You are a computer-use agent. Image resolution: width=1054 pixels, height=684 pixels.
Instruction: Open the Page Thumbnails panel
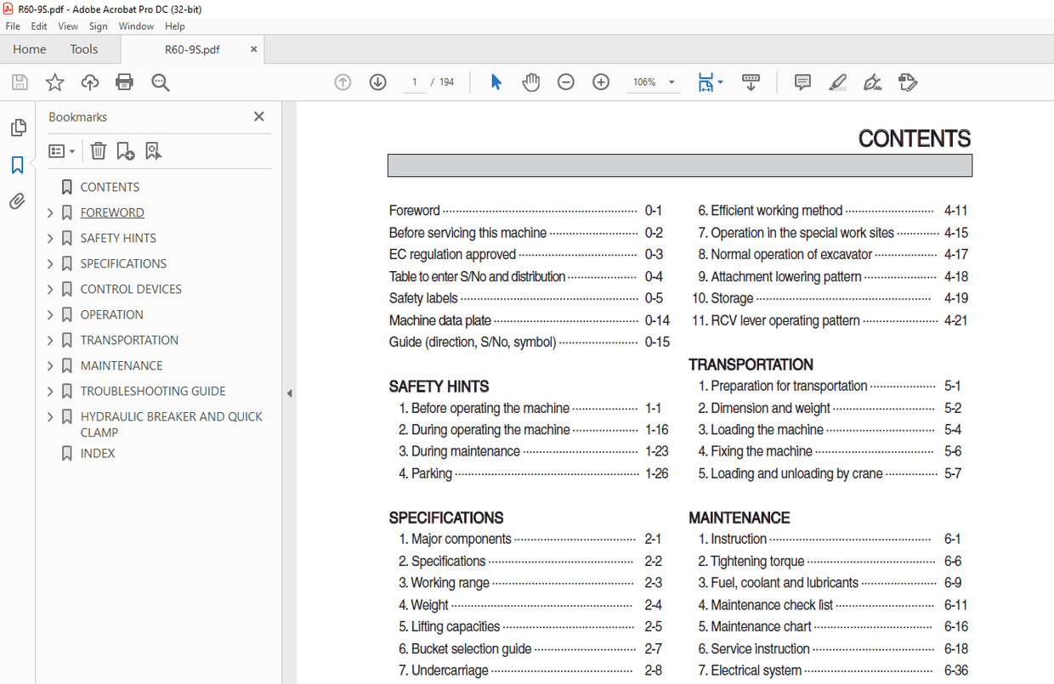coord(18,126)
